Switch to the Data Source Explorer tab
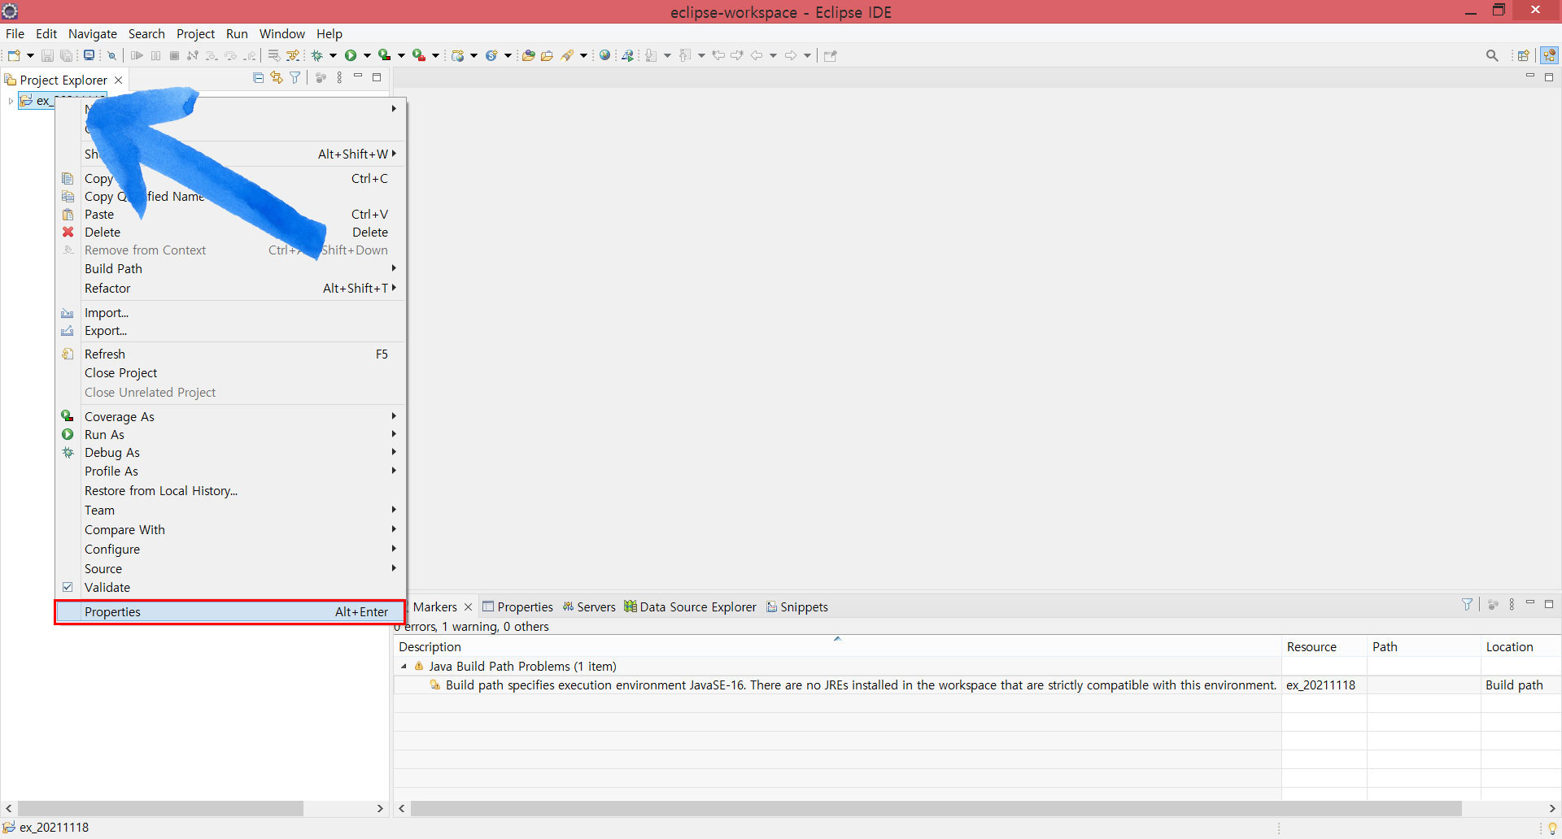Viewport: 1562px width, 839px height. pyautogui.click(x=690, y=606)
